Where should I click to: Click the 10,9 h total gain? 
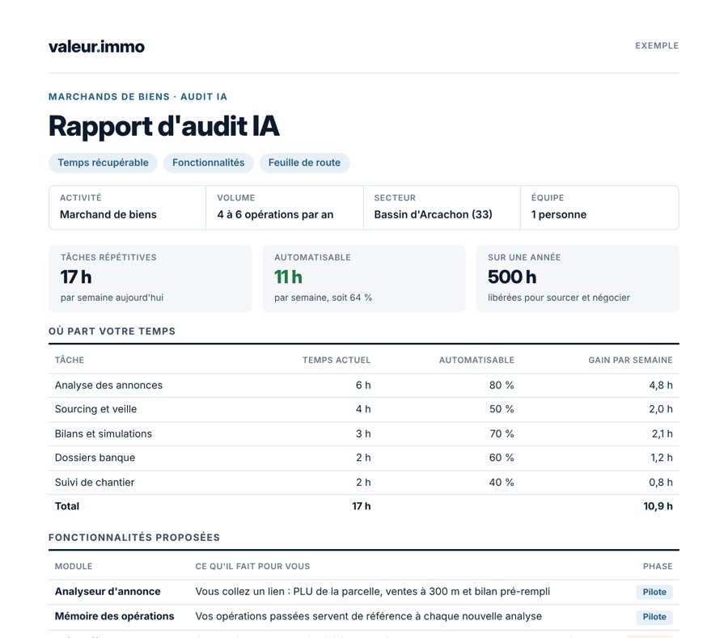(x=658, y=506)
